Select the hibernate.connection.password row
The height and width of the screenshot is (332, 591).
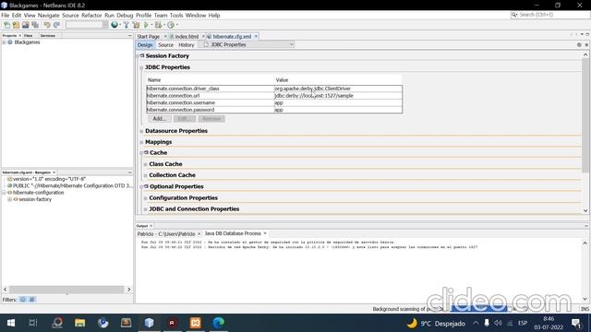tap(274, 110)
